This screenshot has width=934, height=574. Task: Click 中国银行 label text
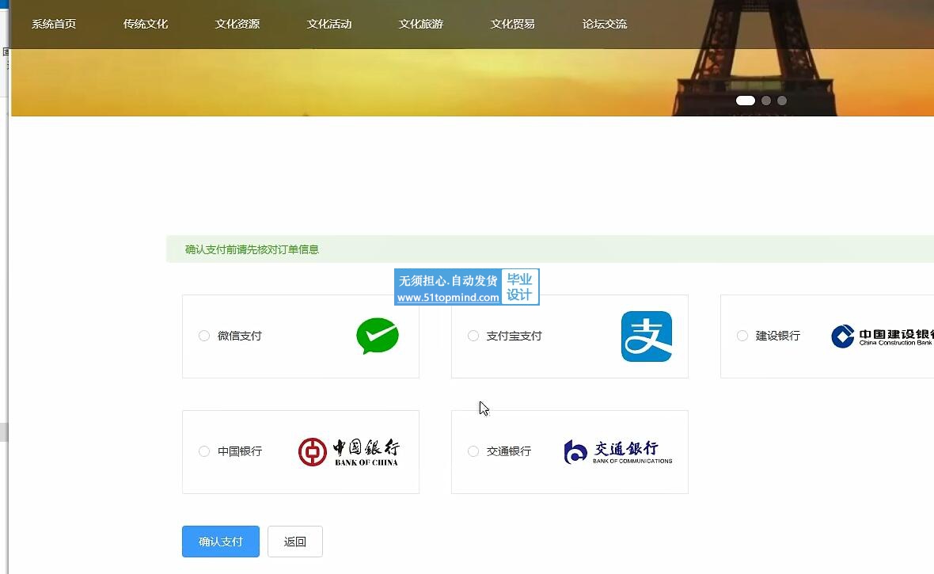[x=240, y=451]
